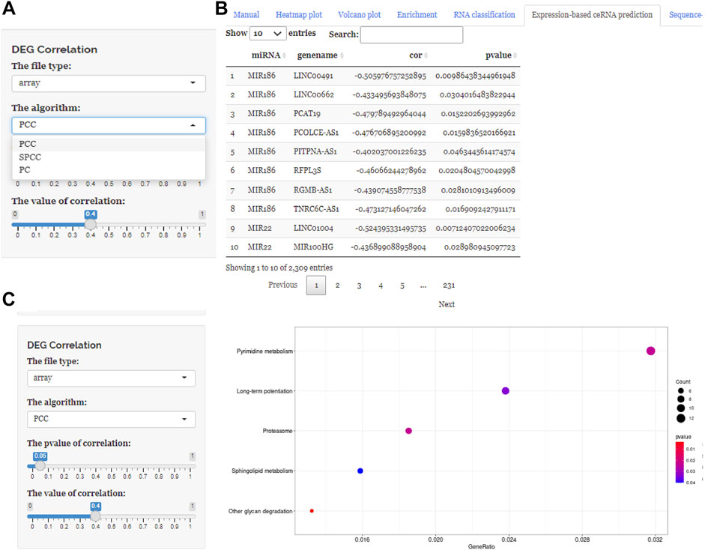The image size is (705, 550).
Task: Open the Volcano plot tab
Action: tap(360, 15)
